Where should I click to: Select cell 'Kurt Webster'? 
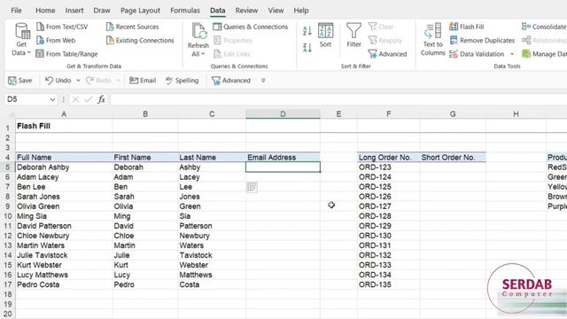[x=64, y=265]
